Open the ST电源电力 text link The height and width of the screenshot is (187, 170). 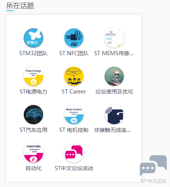coord(33,92)
